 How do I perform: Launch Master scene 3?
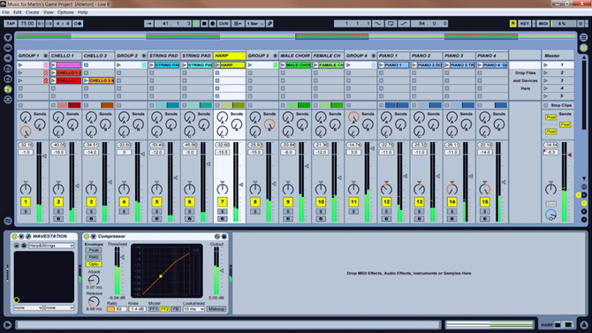[545, 80]
